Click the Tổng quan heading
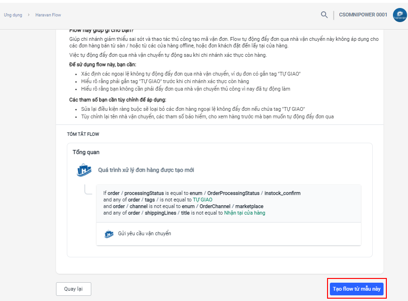408x301 pixels. (x=86, y=152)
